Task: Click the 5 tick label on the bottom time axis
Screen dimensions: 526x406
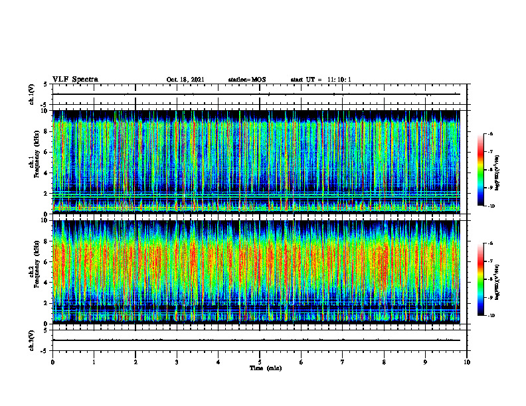Action: point(260,362)
